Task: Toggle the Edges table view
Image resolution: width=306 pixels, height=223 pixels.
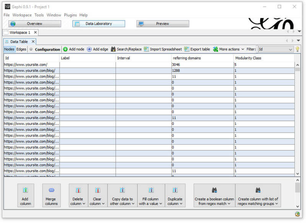Action: [x=21, y=49]
